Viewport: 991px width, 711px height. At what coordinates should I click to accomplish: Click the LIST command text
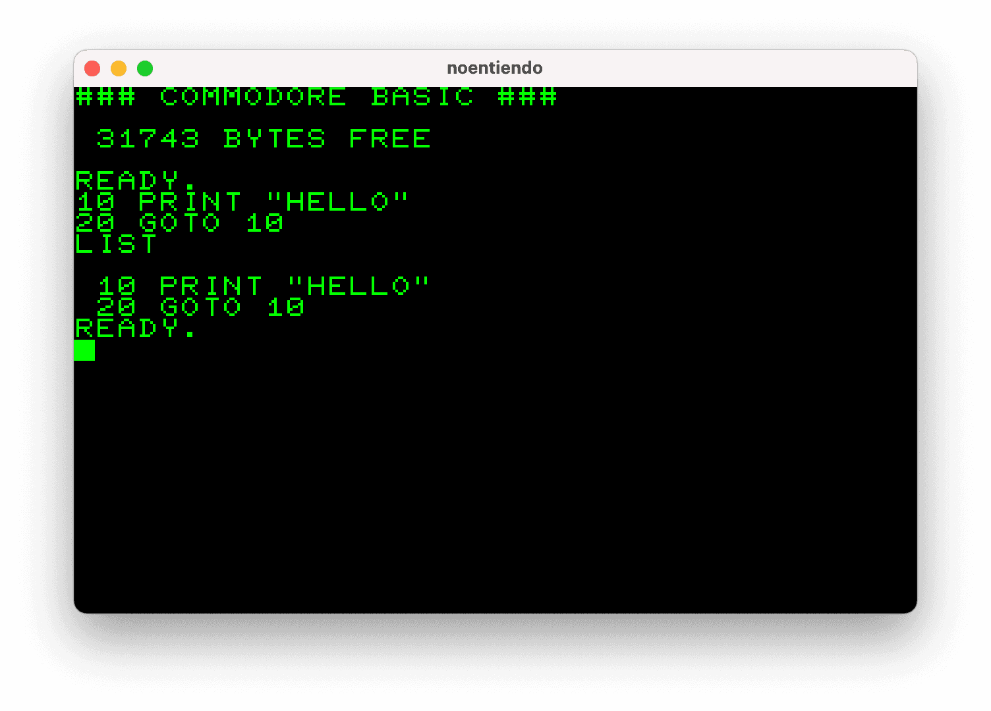pos(116,244)
